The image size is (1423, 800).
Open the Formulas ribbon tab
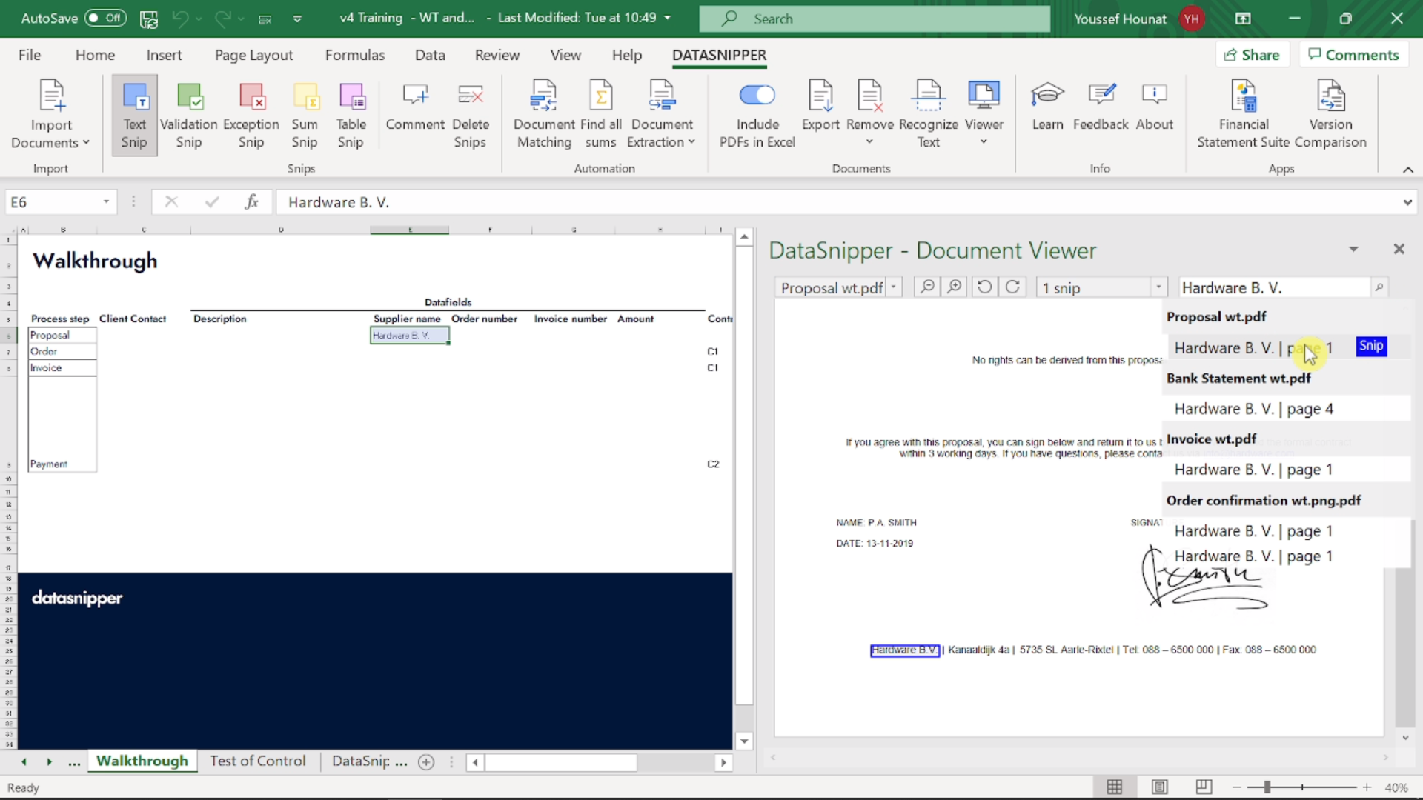tap(355, 55)
